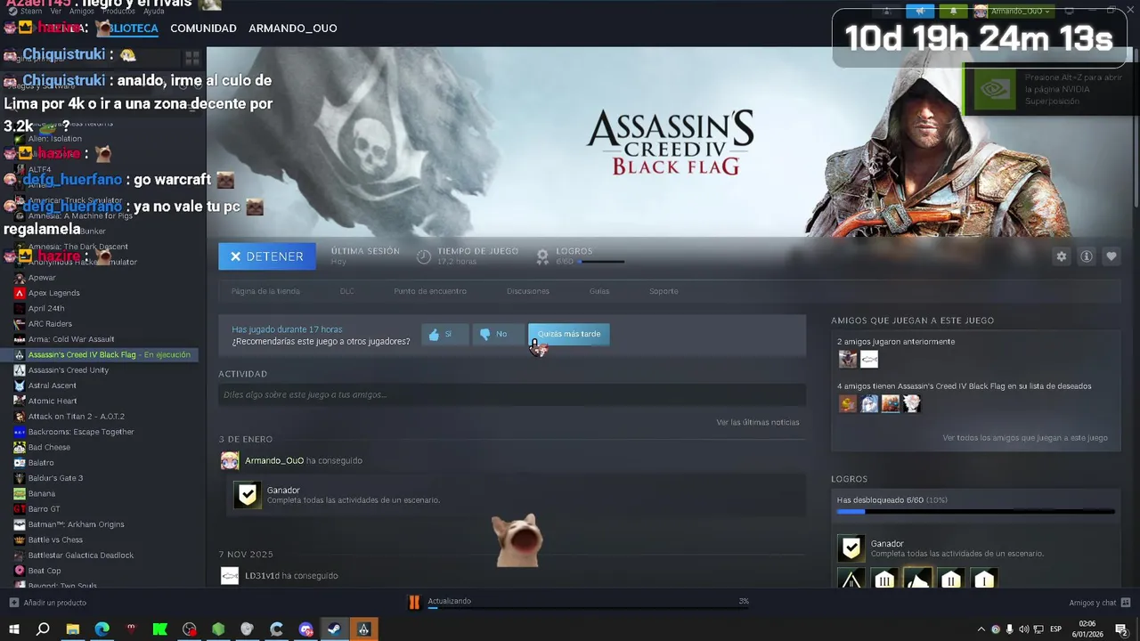Click the Logros progress bar in game header
The height and width of the screenshot is (641, 1140).
point(601,262)
